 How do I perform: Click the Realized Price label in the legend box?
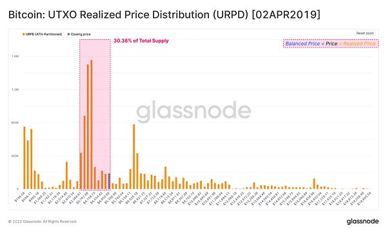click(x=359, y=44)
